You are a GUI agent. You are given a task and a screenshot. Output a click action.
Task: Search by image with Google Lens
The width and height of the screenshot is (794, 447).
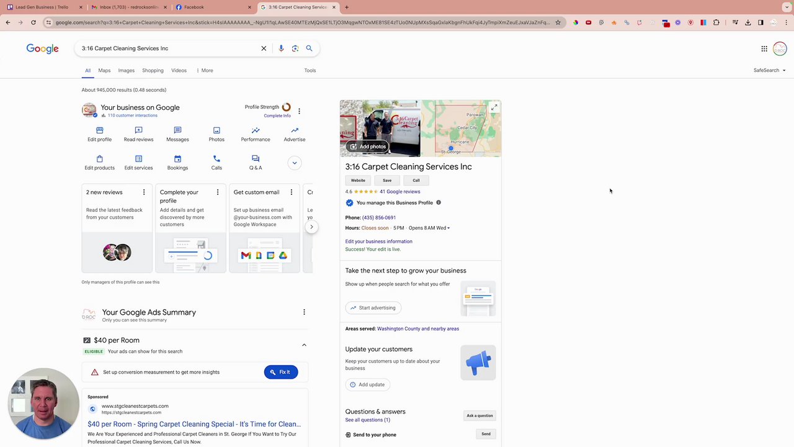tap(295, 48)
